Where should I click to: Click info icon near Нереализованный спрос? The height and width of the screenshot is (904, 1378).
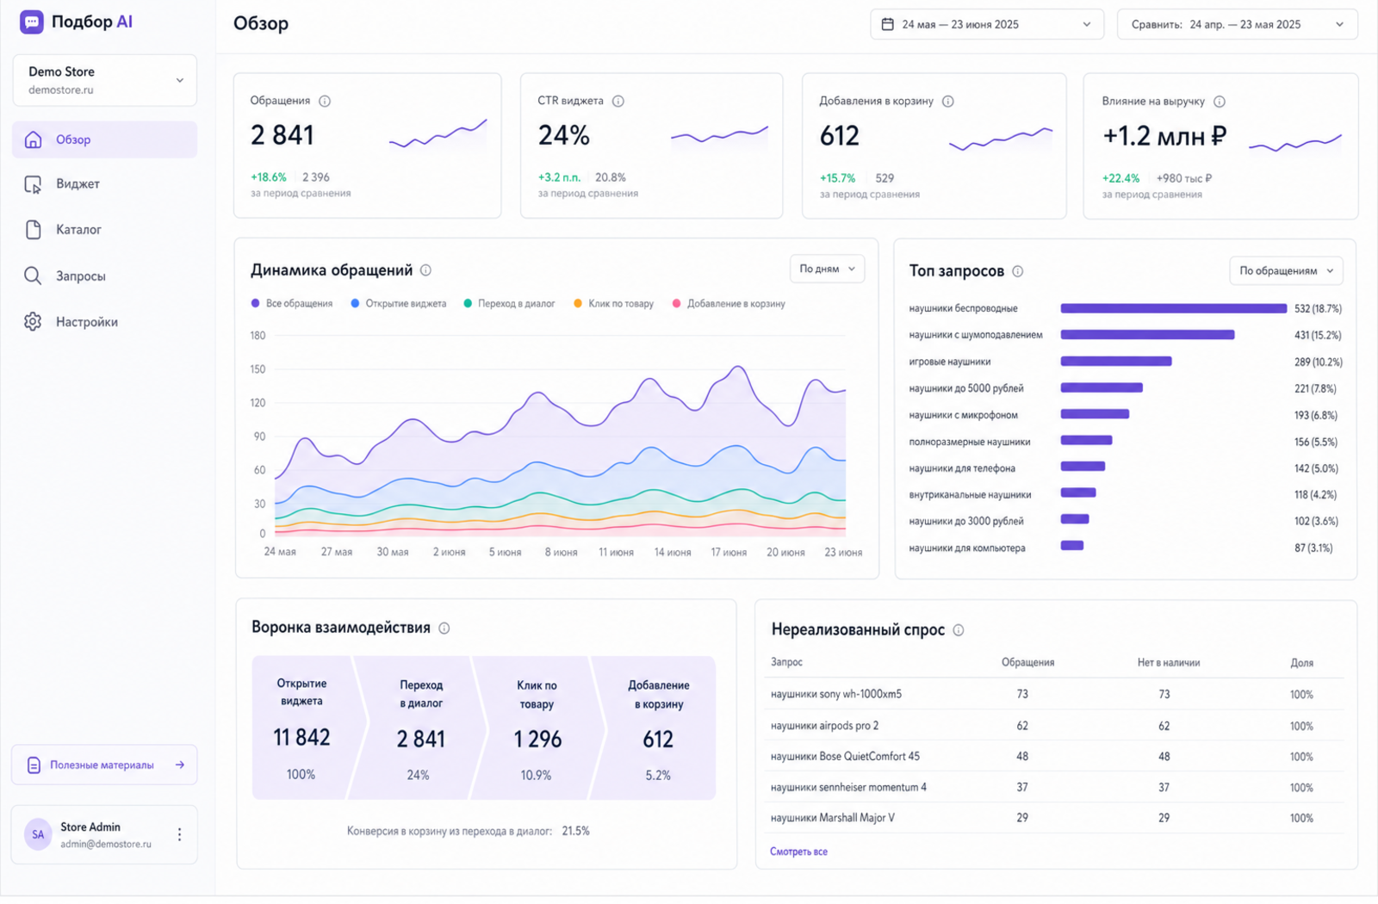point(959,630)
